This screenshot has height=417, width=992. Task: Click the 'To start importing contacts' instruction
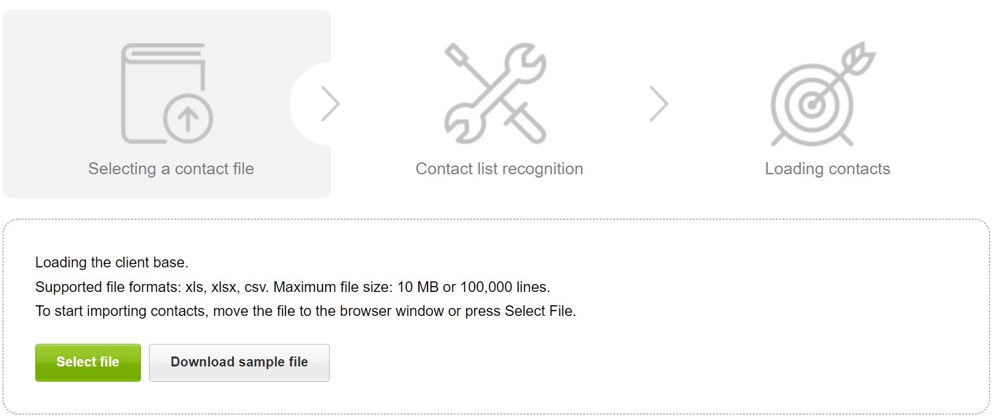pyautogui.click(x=305, y=311)
